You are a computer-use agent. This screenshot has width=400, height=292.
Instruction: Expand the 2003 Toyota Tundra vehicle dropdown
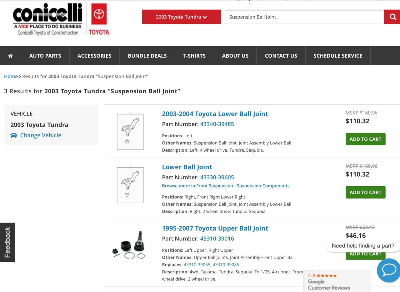(x=182, y=17)
